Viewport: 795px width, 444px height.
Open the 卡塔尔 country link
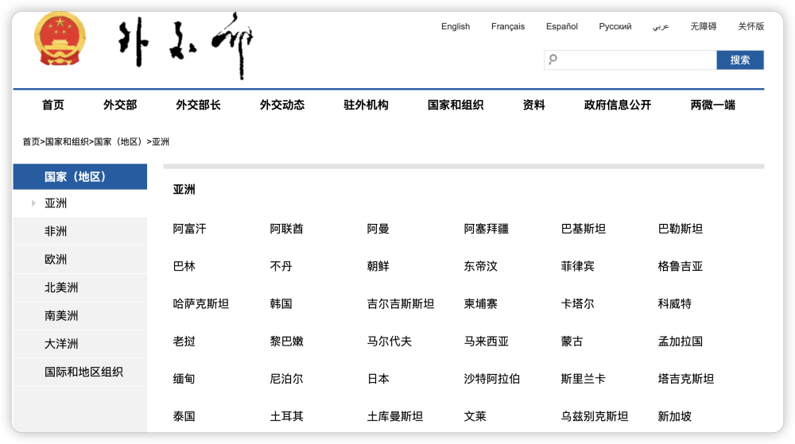[577, 303]
